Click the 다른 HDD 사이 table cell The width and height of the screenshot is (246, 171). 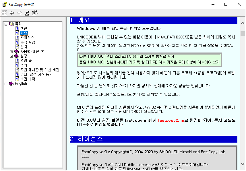[x=92, y=57]
